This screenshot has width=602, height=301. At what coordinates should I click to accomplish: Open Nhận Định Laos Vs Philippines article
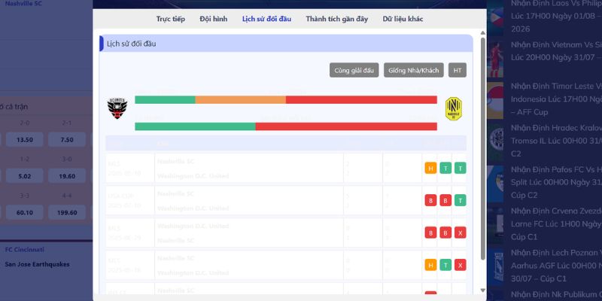coord(556,16)
